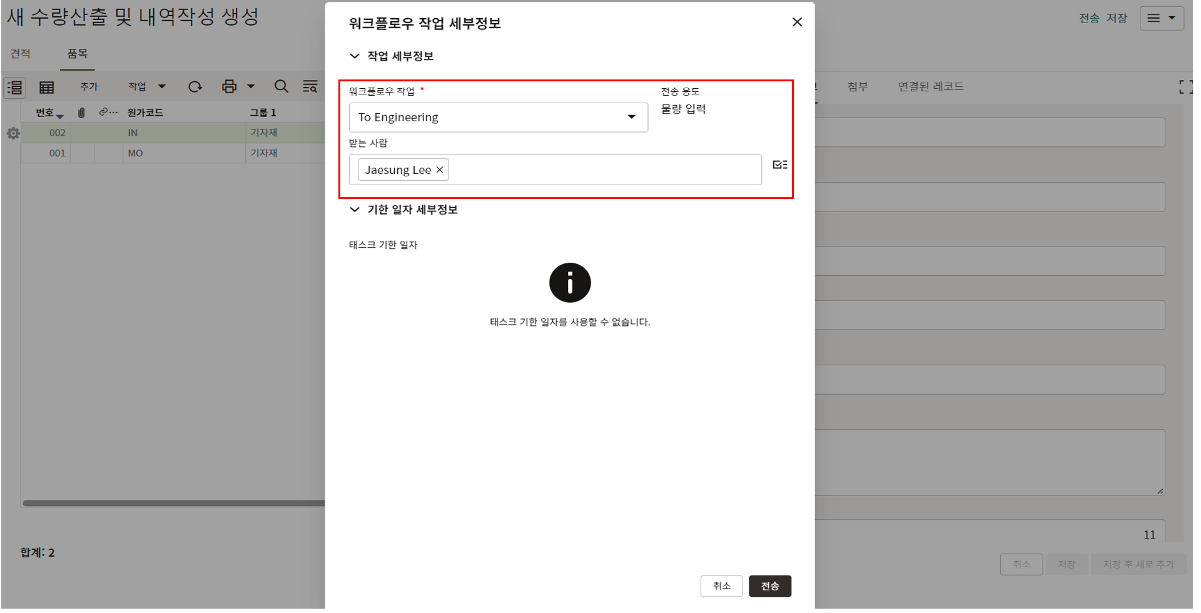Open the 연결된 레코드 tab
1201x613 pixels.
930,87
